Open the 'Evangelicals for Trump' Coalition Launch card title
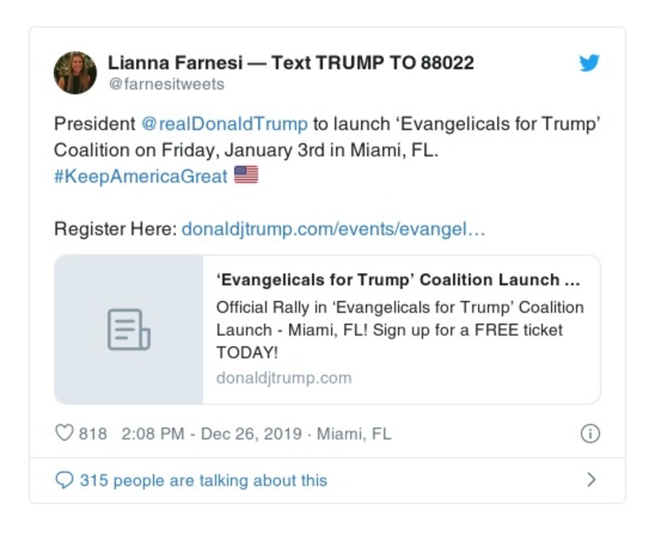This screenshot has height=535, width=655. point(399,281)
